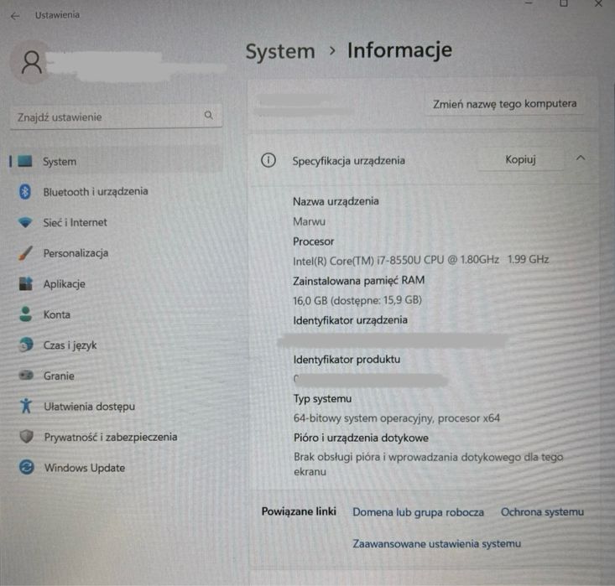Open the user account avatar icon

pos(31,63)
